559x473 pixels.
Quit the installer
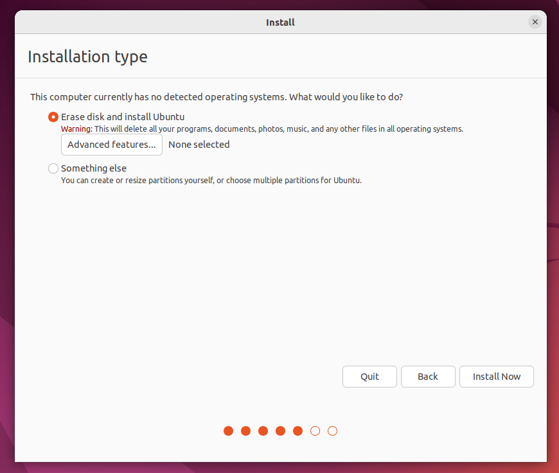pos(369,377)
